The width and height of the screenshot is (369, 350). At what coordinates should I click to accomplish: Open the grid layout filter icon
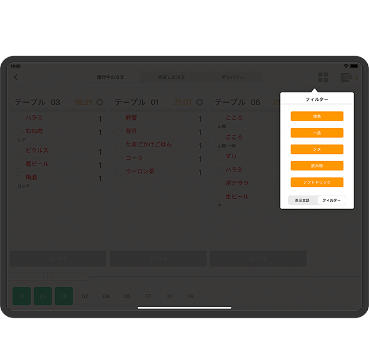[323, 78]
